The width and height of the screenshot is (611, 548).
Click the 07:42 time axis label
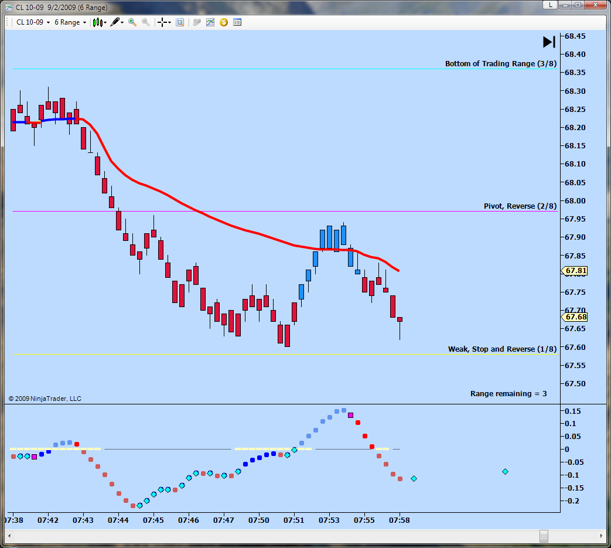point(48,520)
